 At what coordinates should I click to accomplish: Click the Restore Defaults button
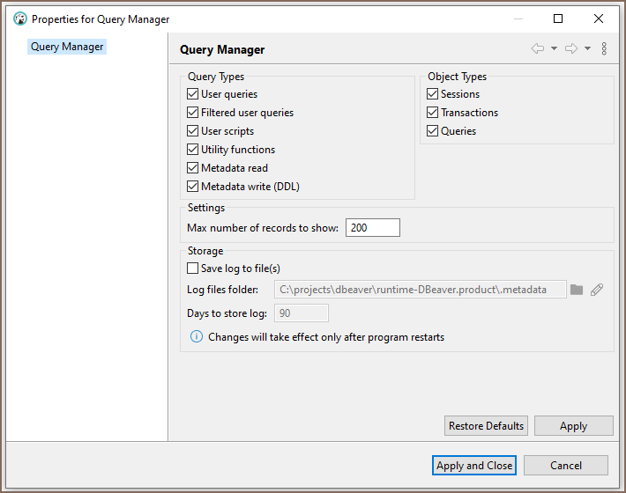point(486,426)
